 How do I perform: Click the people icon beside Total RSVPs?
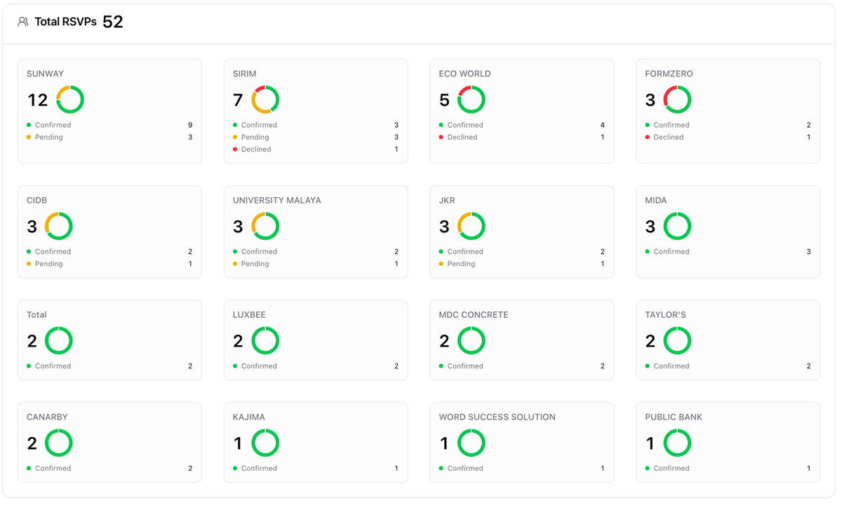(x=23, y=22)
